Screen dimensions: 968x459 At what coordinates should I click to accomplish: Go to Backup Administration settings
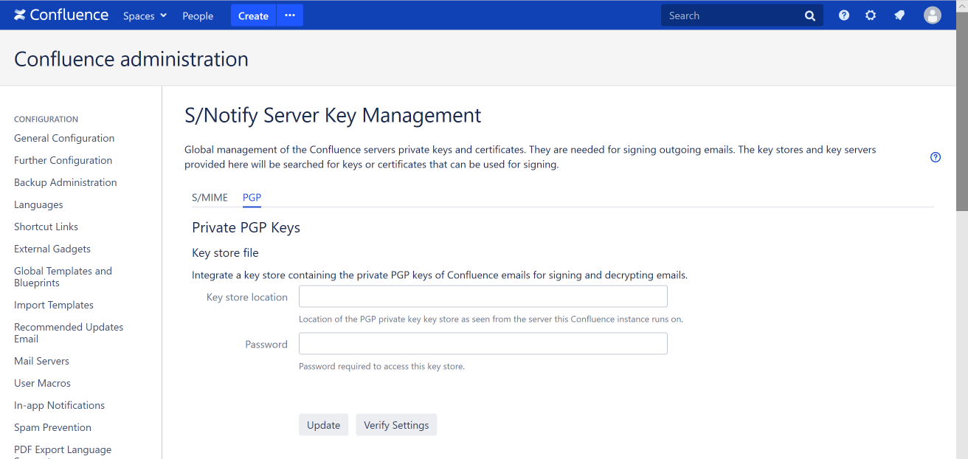coord(65,182)
